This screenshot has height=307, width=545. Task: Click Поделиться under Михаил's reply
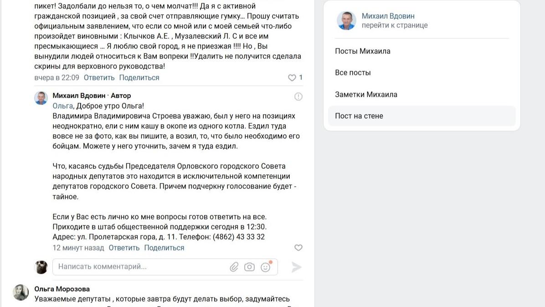164,248
